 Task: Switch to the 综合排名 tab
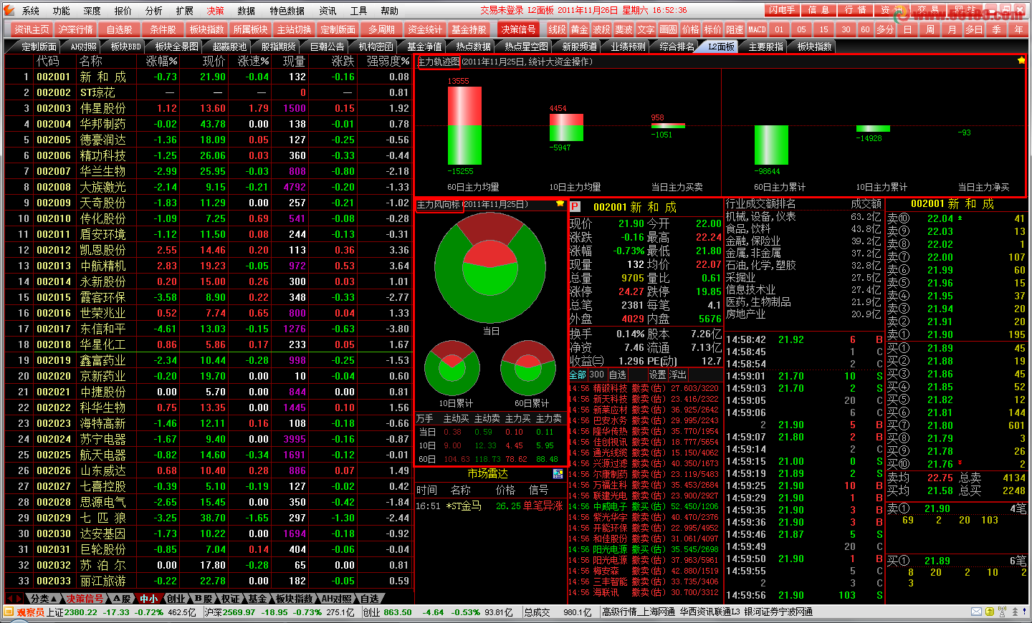[677, 47]
